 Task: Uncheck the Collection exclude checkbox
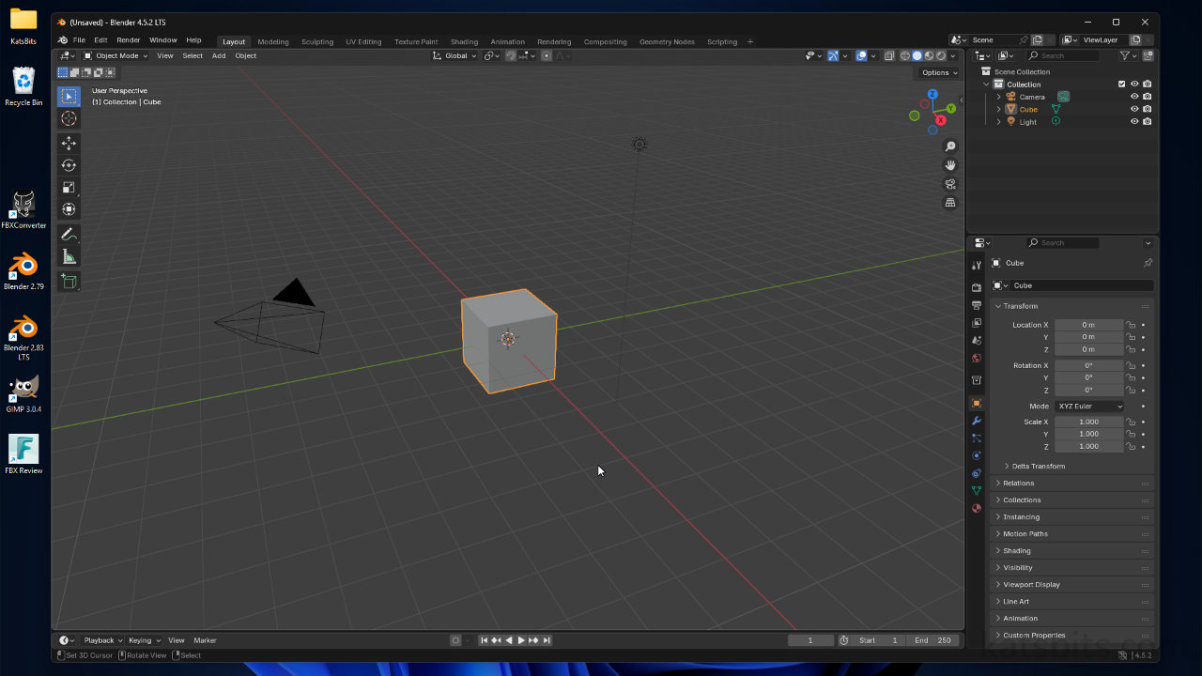tap(1121, 84)
